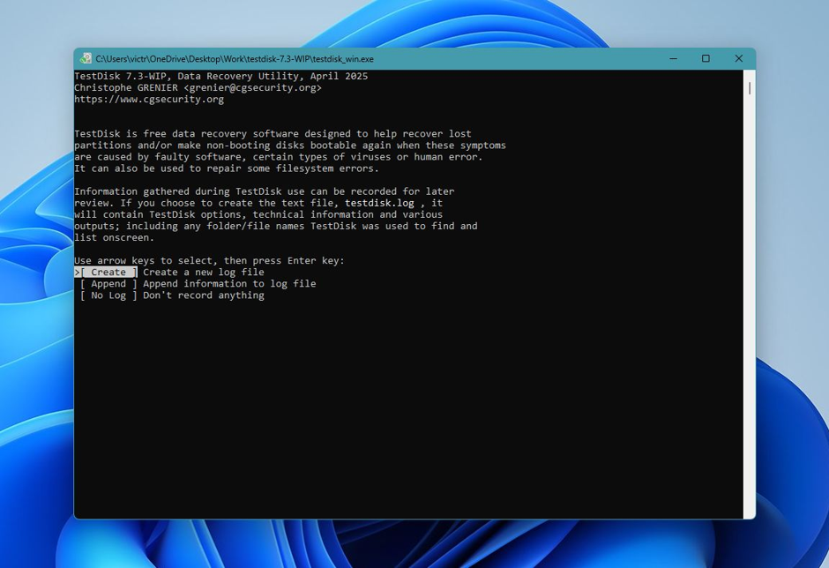
Task: Click 'Use arrow keys to select' instruction line
Action: click(209, 261)
